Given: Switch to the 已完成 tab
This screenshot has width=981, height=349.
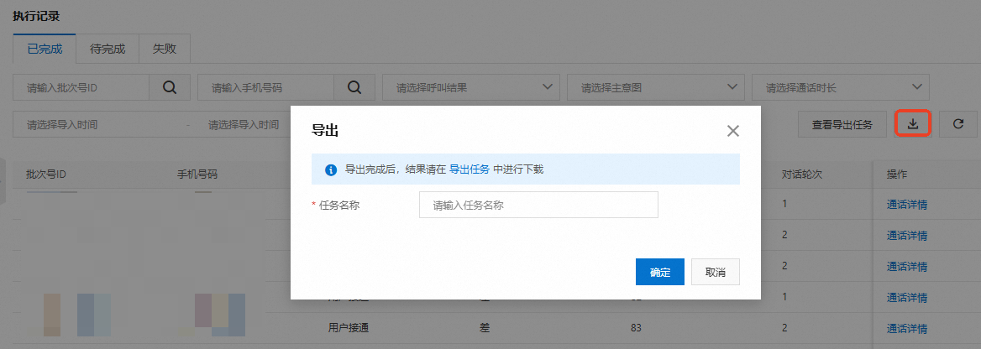Looking at the screenshot, I should tap(45, 49).
